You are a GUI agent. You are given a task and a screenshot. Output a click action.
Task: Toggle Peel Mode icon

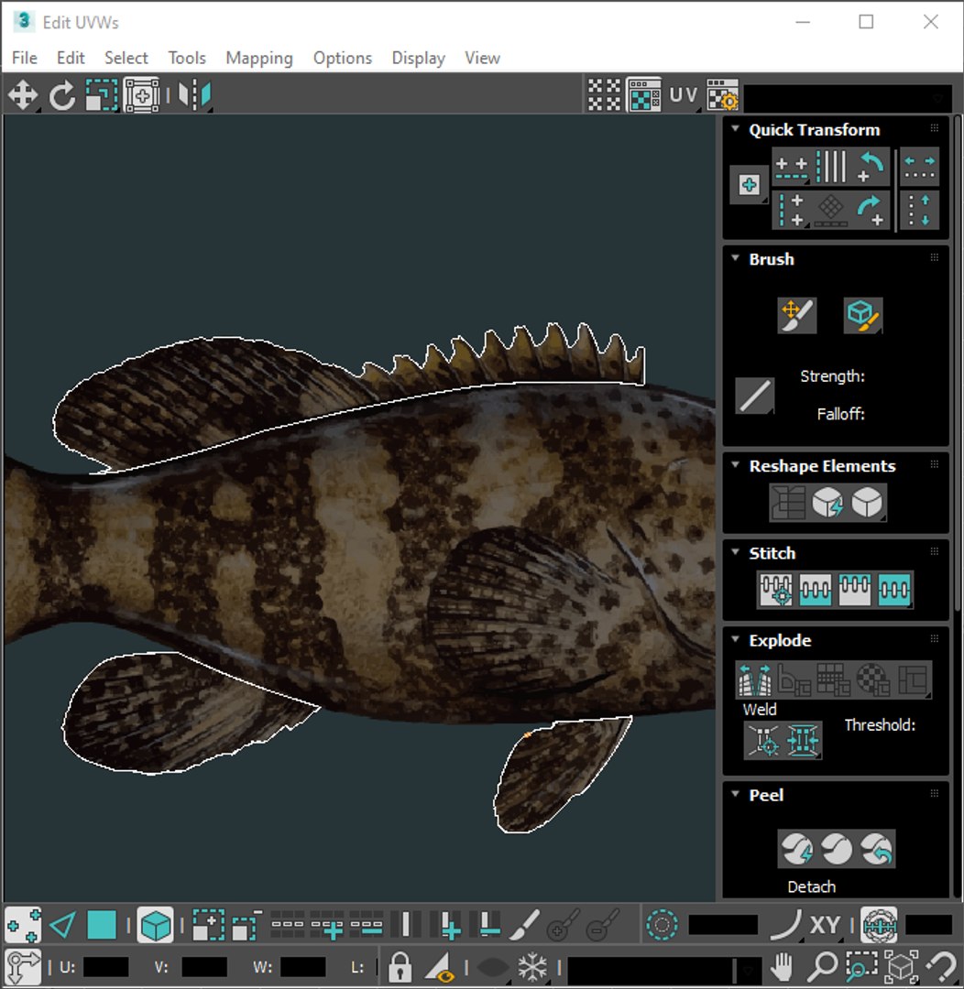[x=837, y=849]
